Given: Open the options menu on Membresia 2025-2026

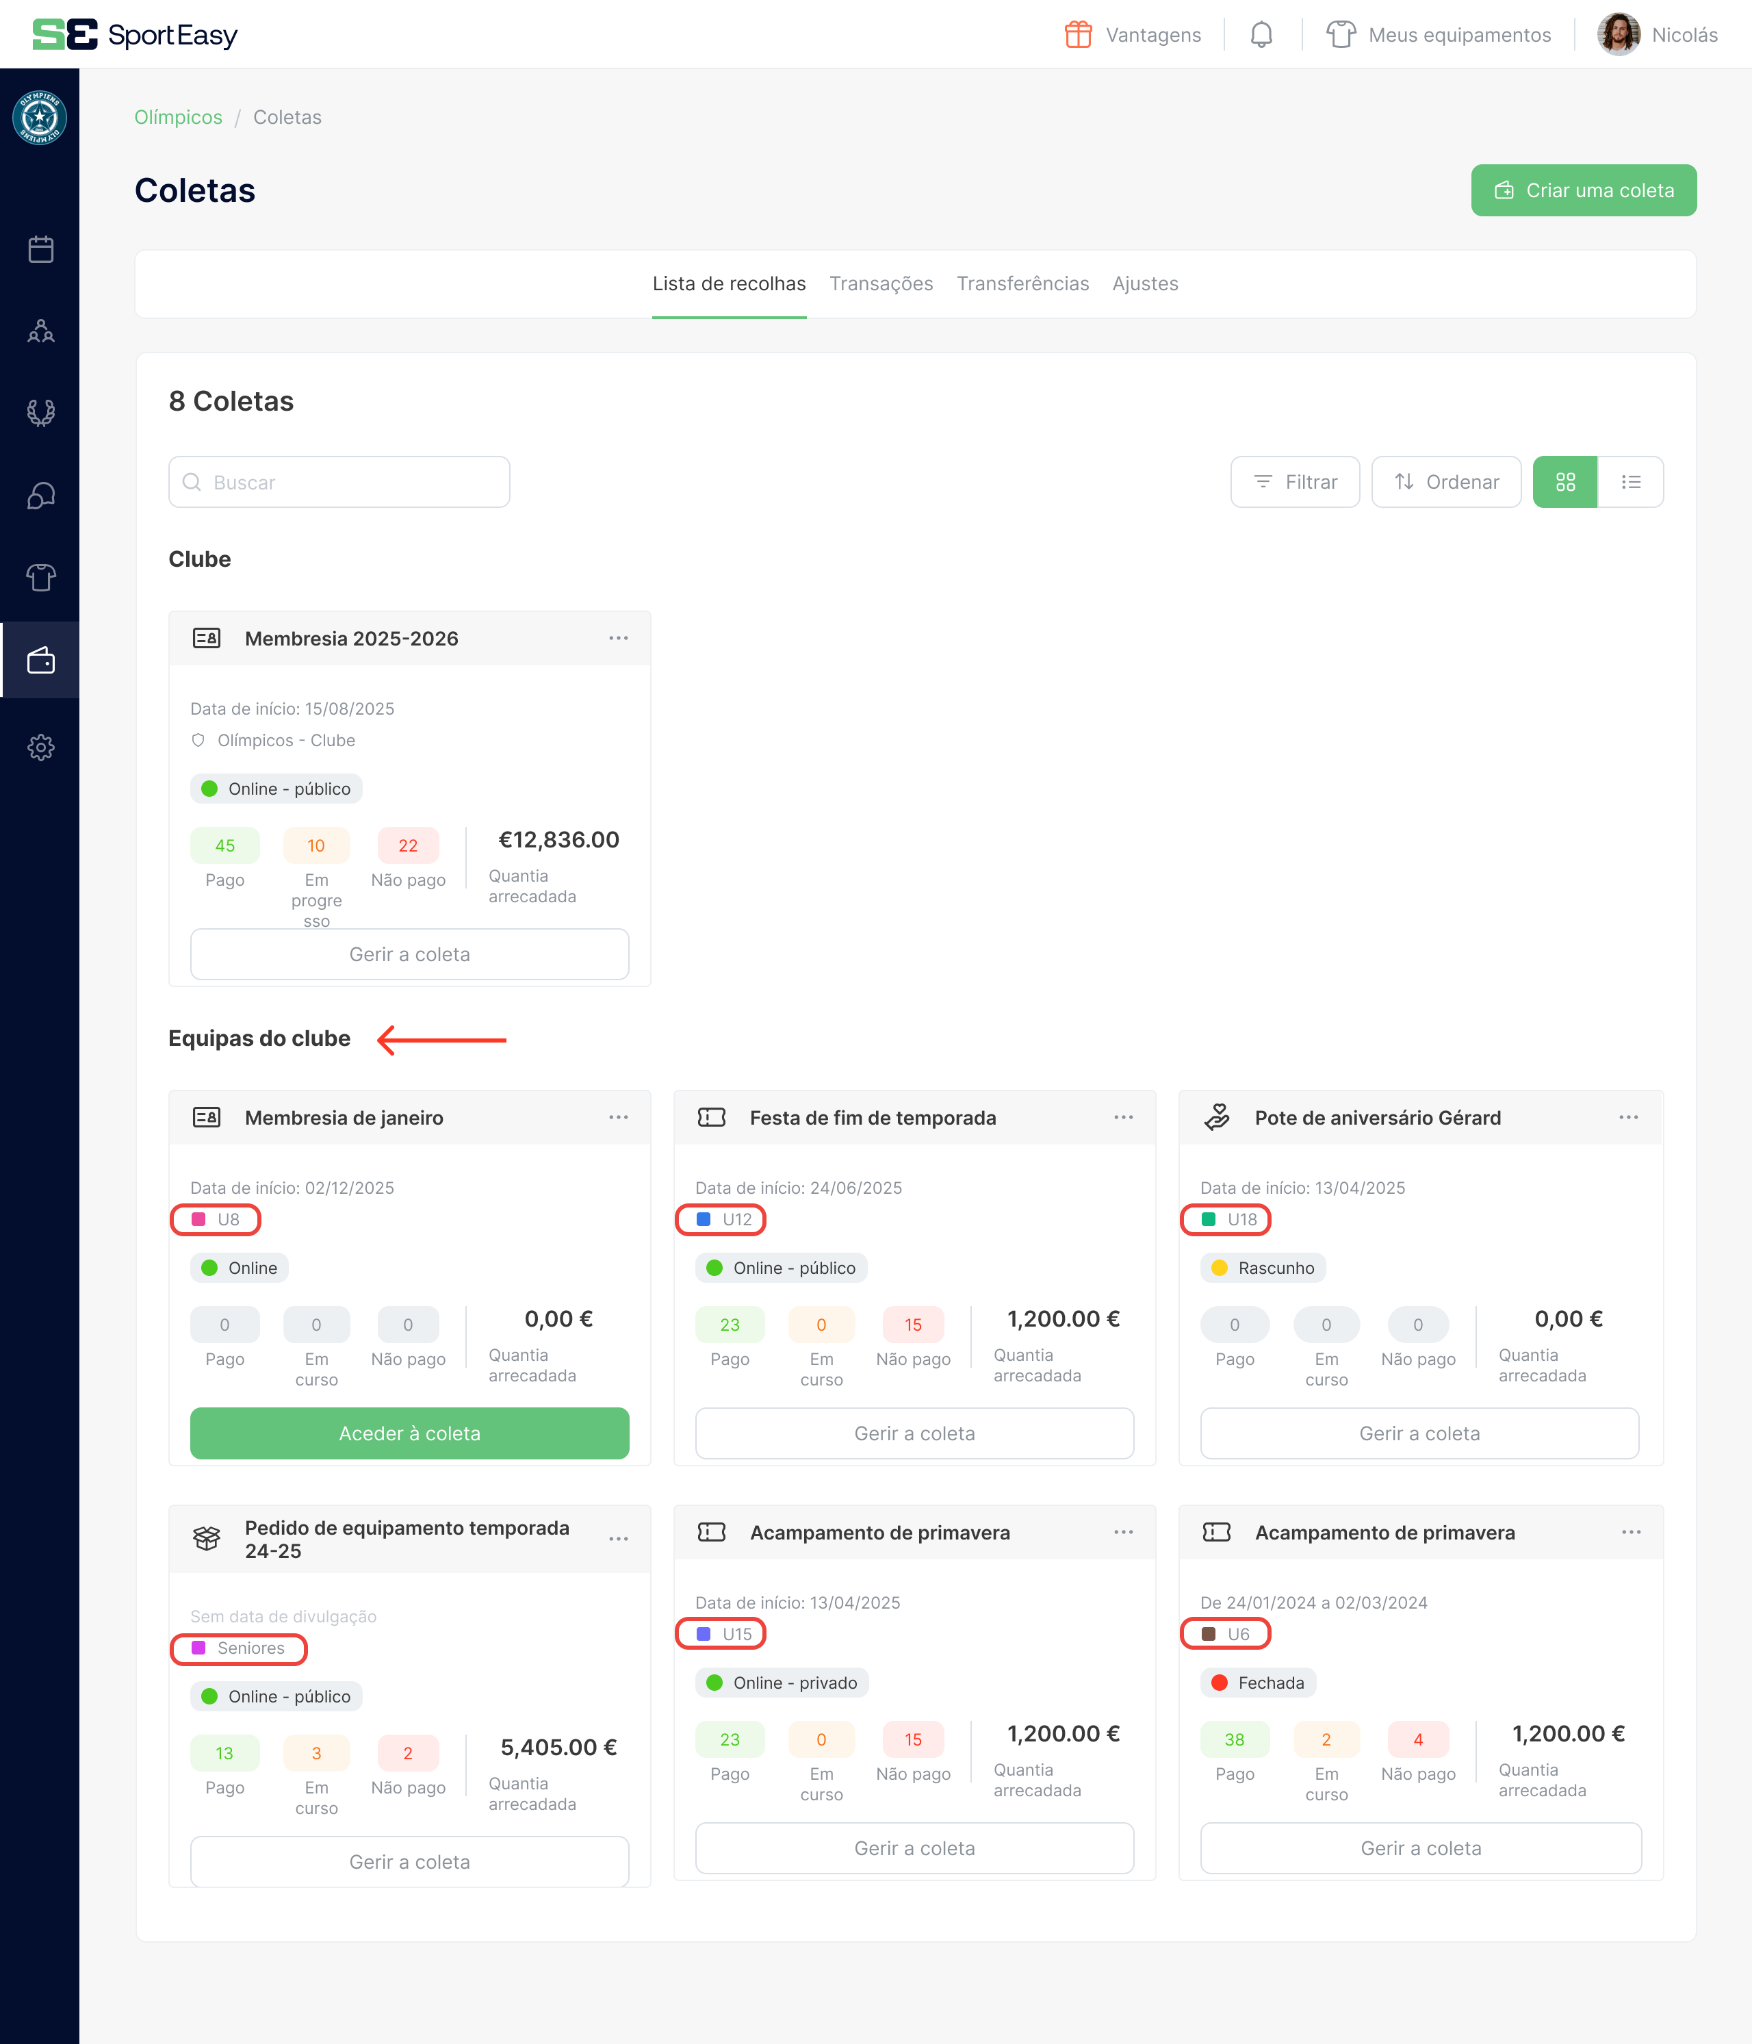Looking at the screenshot, I should (619, 637).
